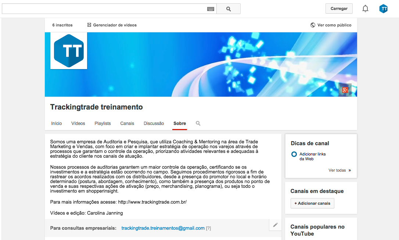399x240 pixels.
Task: Open the Google+ icon on the banner
Action: tap(345, 90)
